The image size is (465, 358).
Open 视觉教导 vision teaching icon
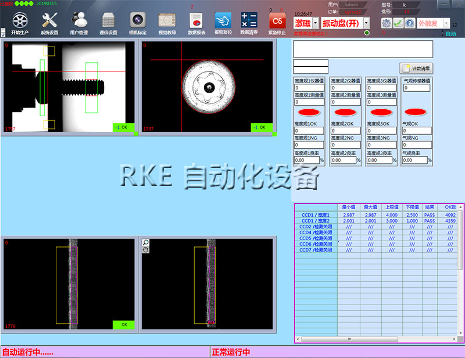[167, 20]
